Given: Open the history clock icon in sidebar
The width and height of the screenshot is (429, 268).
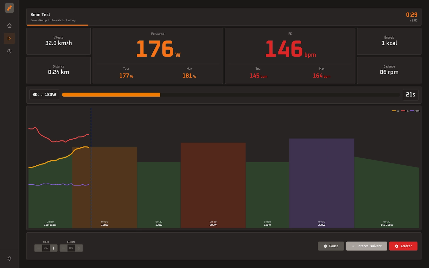Looking at the screenshot, I should (x=9, y=51).
